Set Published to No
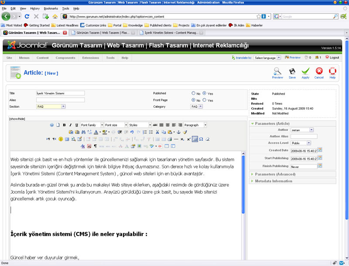This screenshot has height=266, width=349. [x=193, y=93]
